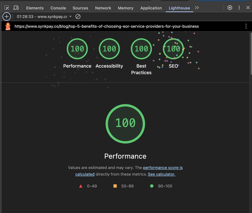Click the clear all reports icon
Screen dimensions: 252x213
point(78,16)
